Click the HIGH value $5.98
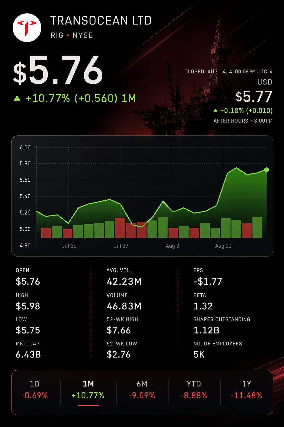The height and width of the screenshot is (427, 284). click(28, 306)
